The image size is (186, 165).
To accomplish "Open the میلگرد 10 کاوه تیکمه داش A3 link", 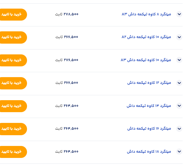I will 146,60.
